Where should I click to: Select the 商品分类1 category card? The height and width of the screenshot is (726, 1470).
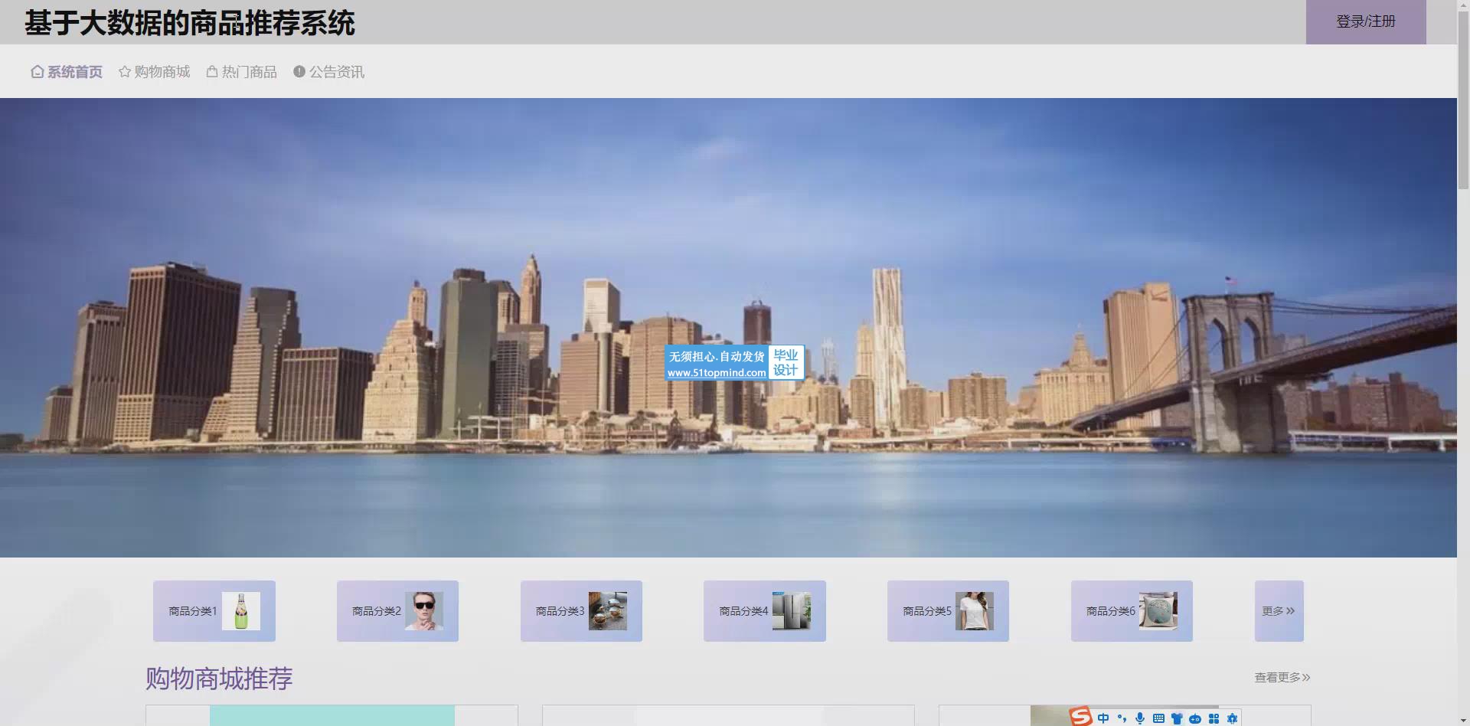point(214,611)
